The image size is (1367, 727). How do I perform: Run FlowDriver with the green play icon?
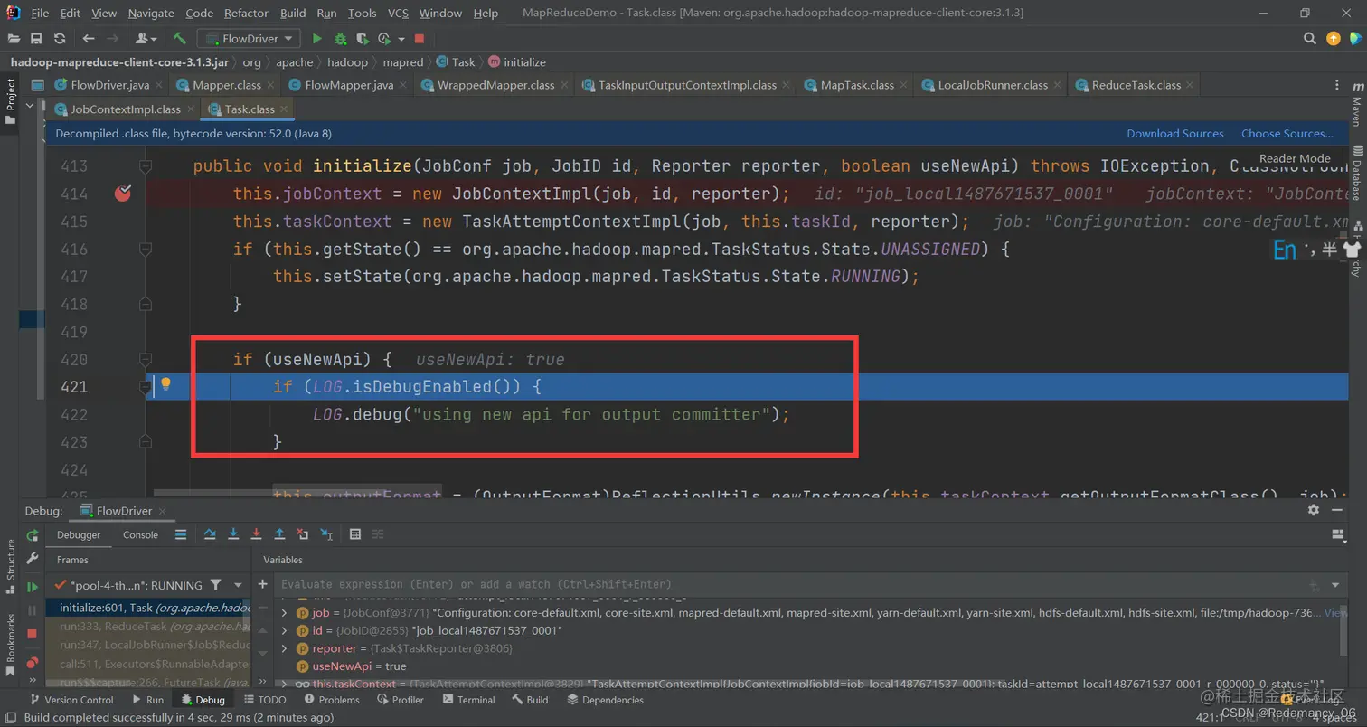tap(316, 39)
